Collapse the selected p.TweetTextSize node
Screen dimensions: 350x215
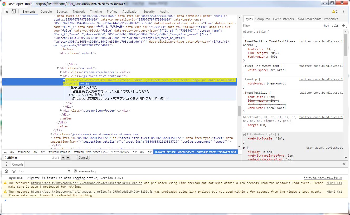64,80
